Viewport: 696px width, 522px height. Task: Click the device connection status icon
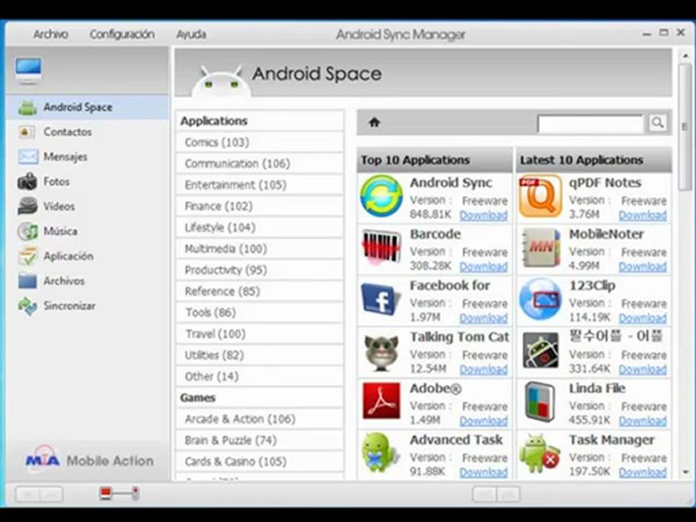[x=119, y=494]
